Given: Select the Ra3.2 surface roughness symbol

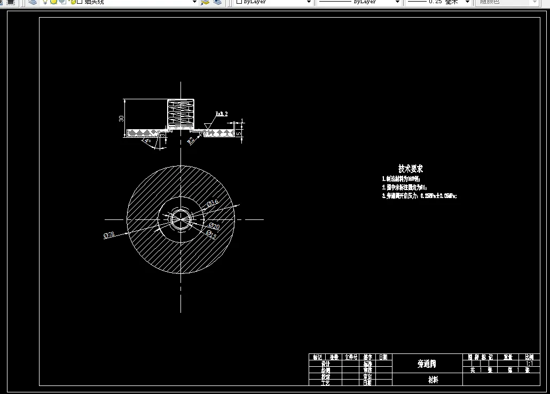Looking at the screenshot, I should pos(218,119).
